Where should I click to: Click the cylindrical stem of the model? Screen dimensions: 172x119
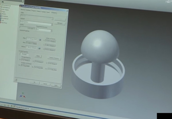[x=97, y=72]
